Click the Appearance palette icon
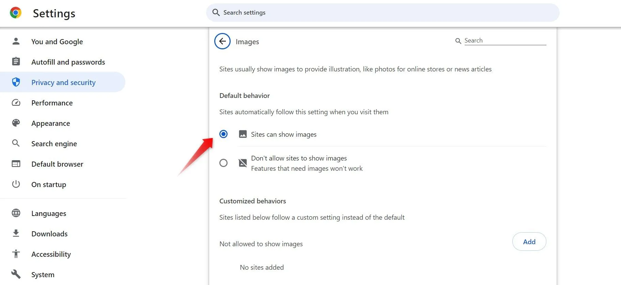This screenshot has height=285, width=621. pyautogui.click(x=16, y=123)
